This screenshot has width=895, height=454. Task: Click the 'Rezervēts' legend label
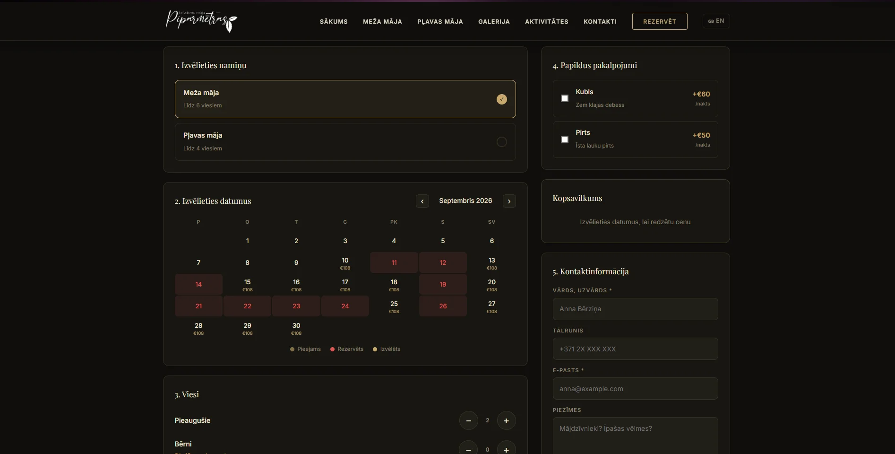pos(351,349)
